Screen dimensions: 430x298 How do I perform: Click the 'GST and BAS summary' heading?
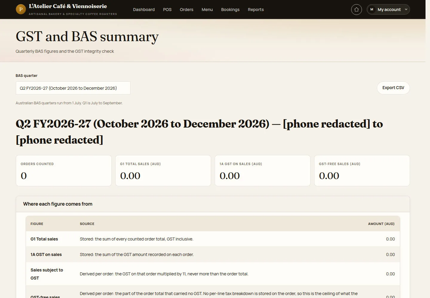point(87,36)
